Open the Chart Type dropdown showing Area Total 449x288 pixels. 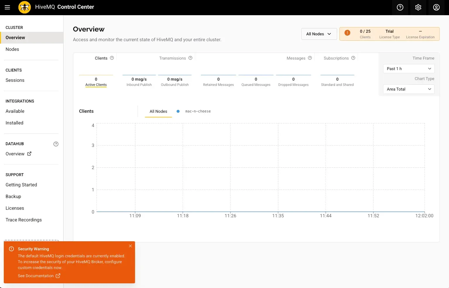click(x=409, y=89)
